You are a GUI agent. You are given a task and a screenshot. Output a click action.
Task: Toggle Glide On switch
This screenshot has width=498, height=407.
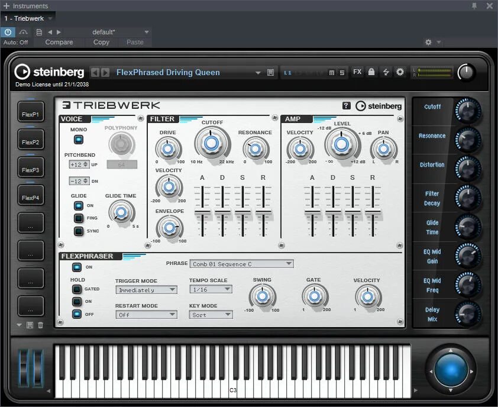pyautogui.click(x=79, y=205)
